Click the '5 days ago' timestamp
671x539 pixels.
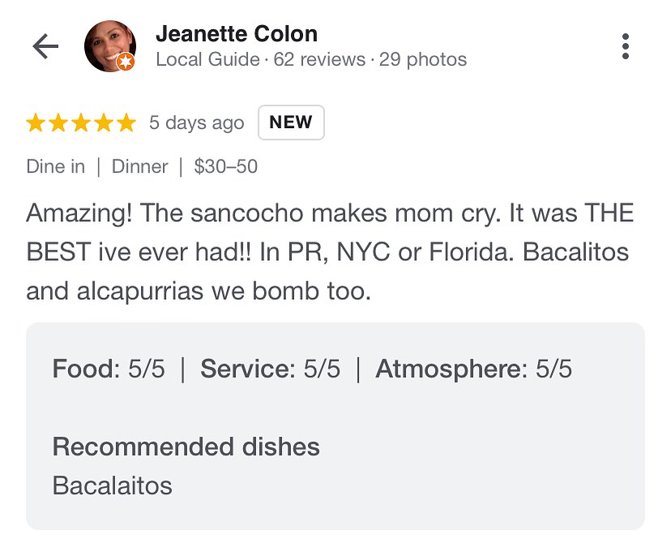point(196,123)
